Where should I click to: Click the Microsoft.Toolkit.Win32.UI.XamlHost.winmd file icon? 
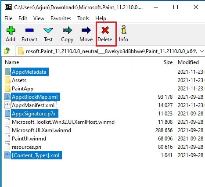7,122
